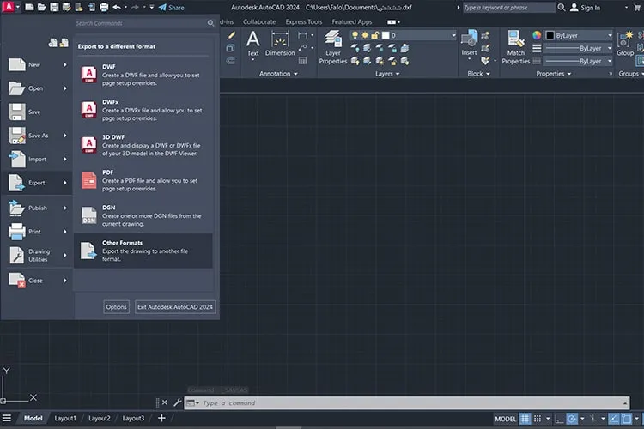Click the Search Commands field
This screenshot has width=644, height=429.
click(142, 23)
